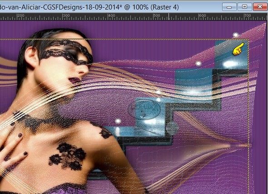The image size is (268, 194).
Task: Maximize the image document window
Action: 244,7
